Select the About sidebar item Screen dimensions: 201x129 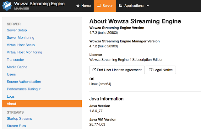42,104
